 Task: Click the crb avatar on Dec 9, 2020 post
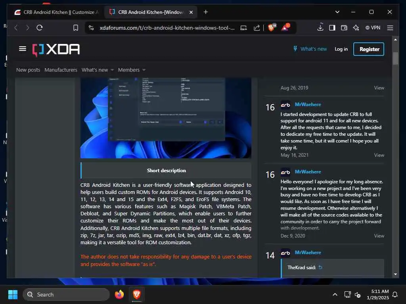[x=285, y=172]
